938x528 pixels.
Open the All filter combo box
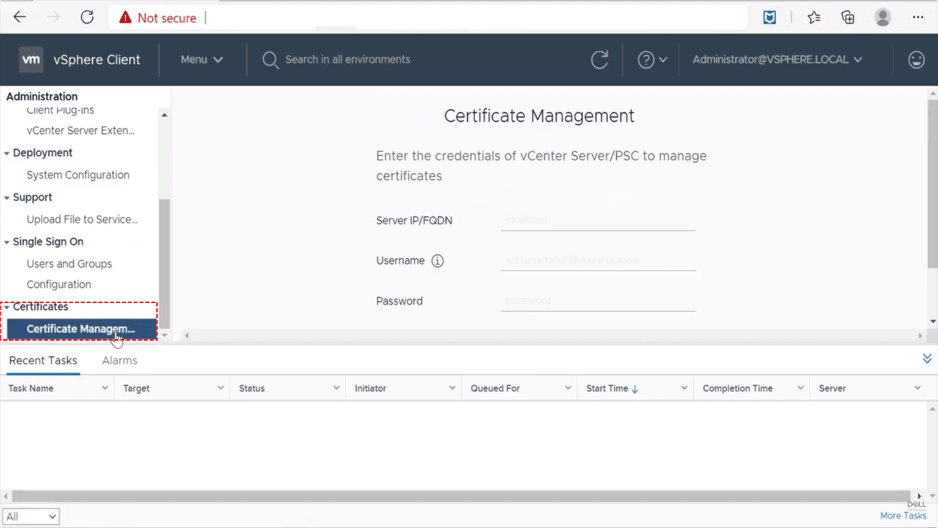pos(31,516)
